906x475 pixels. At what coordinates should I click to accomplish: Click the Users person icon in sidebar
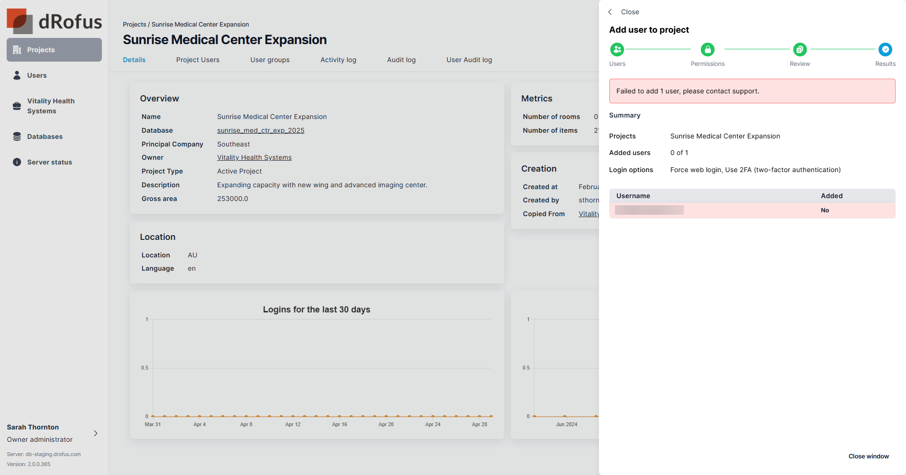click(x=17, y=75)
